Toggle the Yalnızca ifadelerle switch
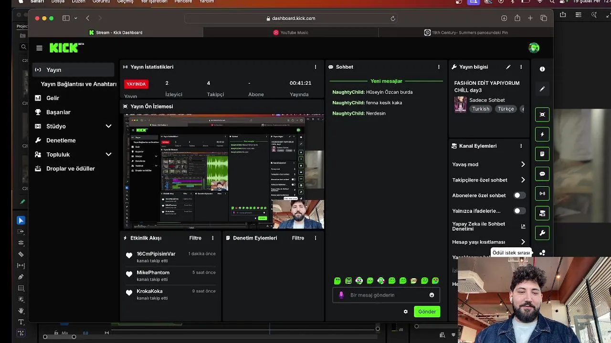Image resolution: width=611 pixels, height=343 pixels. tap(519, 211)
